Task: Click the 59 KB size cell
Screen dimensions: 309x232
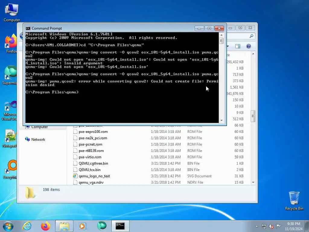Action: [x=239, y=157]
